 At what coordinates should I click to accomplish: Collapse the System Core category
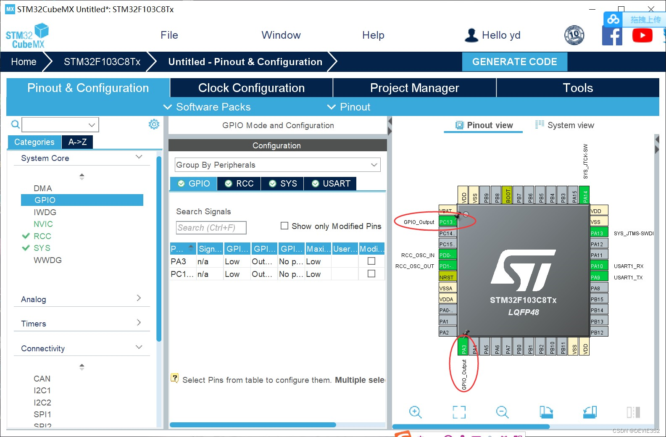pyautogui.click(x=139, y=157)
